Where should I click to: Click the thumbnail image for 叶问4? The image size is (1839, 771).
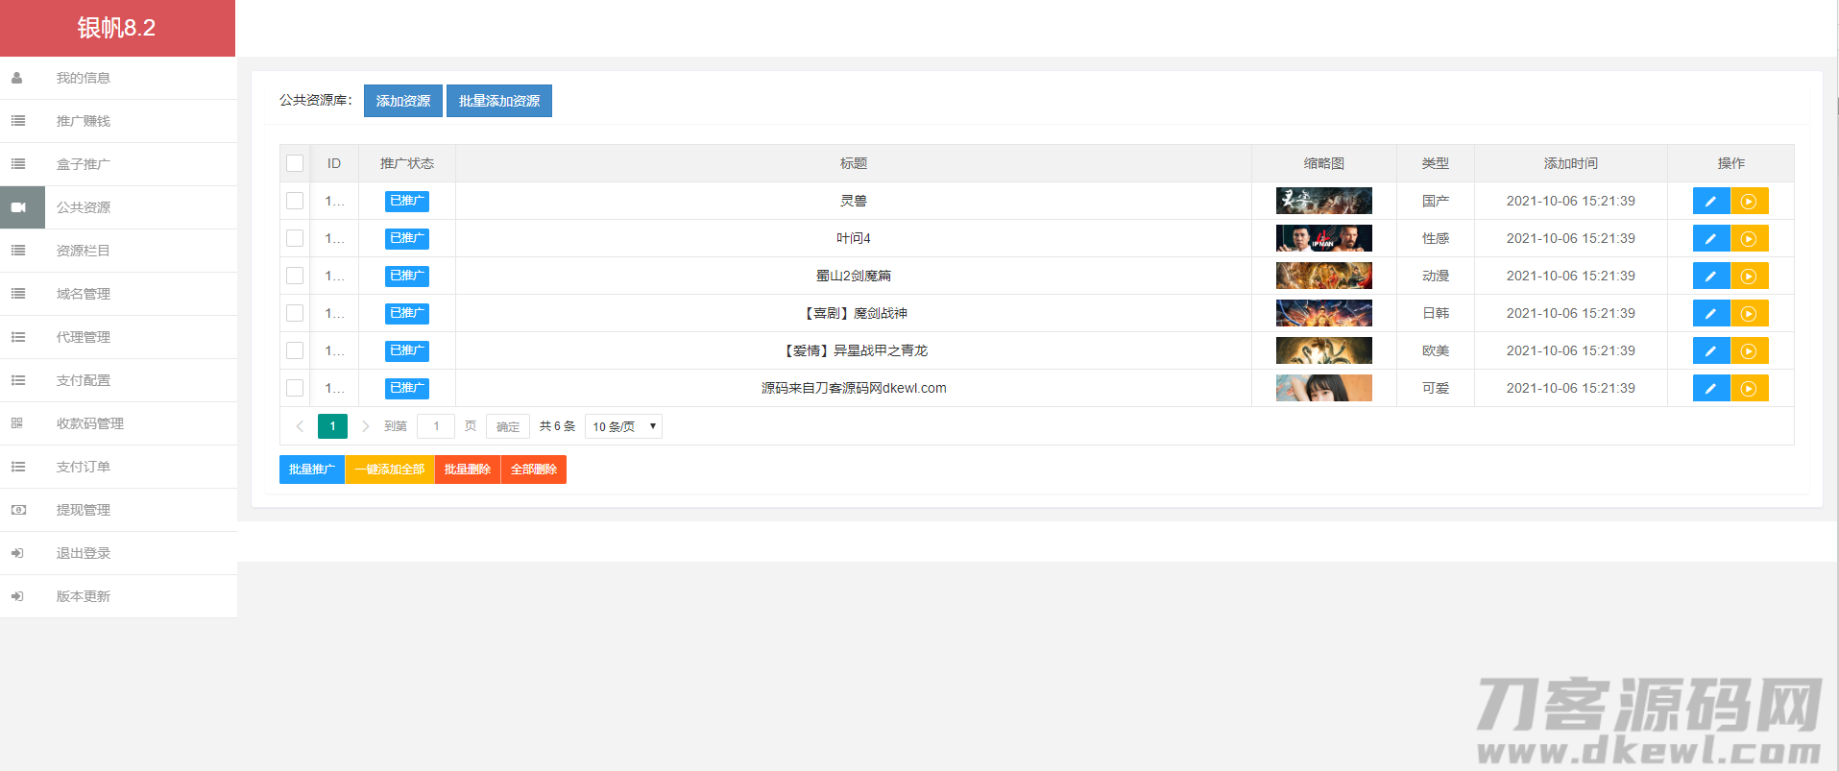[x=1323, y=238]
